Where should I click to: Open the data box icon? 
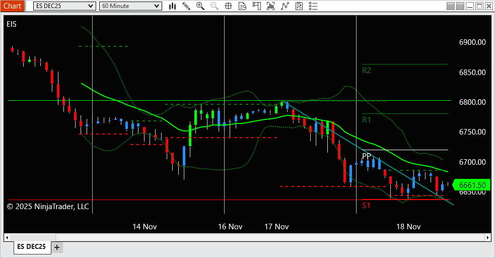[x=242, y=6]
